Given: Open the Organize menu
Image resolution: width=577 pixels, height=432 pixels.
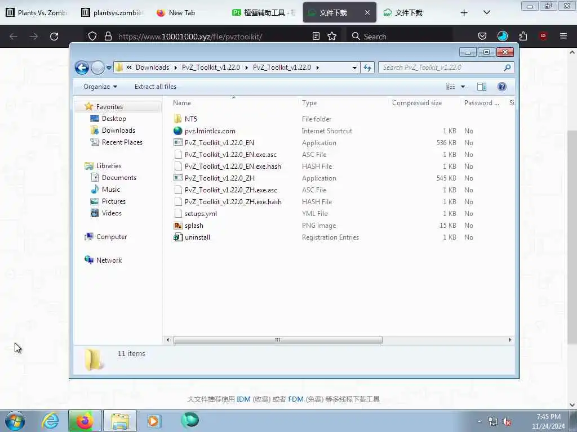Looking at the screenshot, I should (x=100, y=87).
